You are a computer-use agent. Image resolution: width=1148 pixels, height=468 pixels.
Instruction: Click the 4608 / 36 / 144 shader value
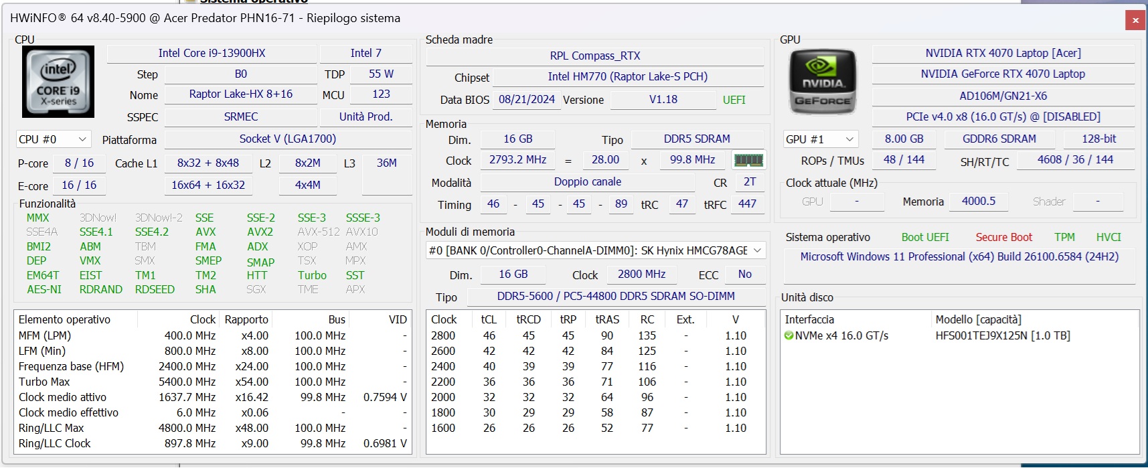pos(1075,160)
